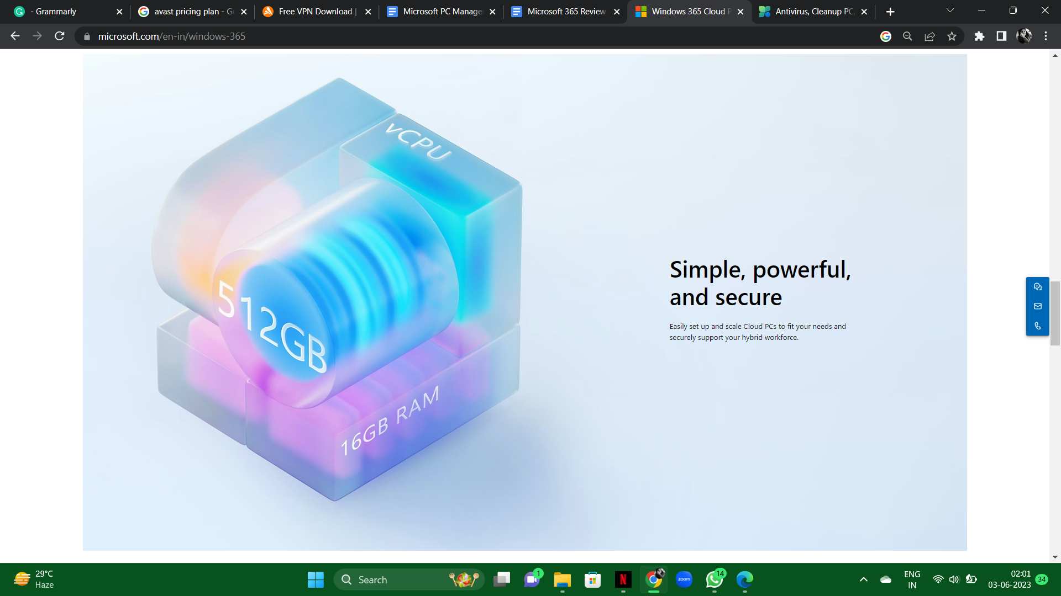Open WhatsApp from the taskbar

(x=713, y=579)
